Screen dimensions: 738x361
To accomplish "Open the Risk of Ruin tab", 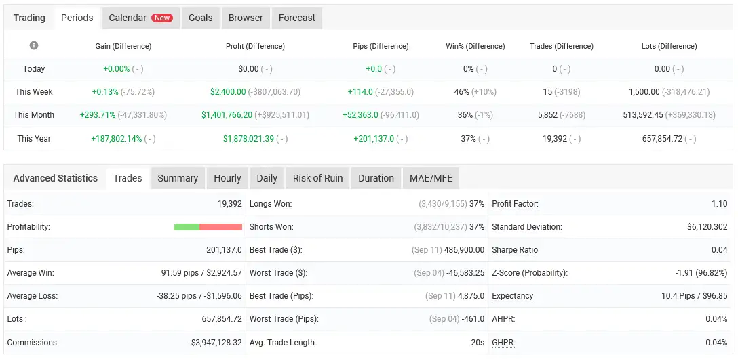I will coord(317,178).
